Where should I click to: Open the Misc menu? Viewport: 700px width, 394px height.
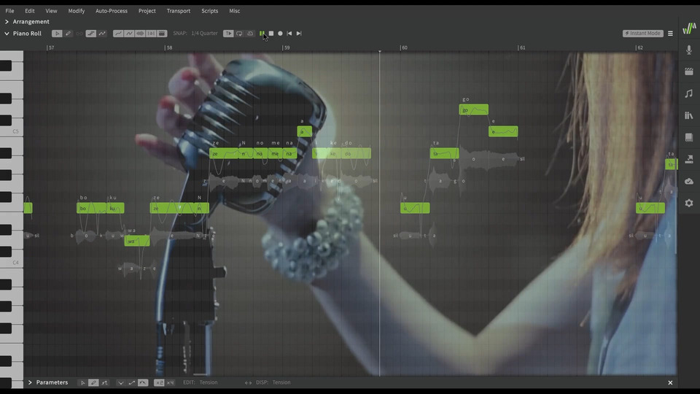click(x=235, y=11)
